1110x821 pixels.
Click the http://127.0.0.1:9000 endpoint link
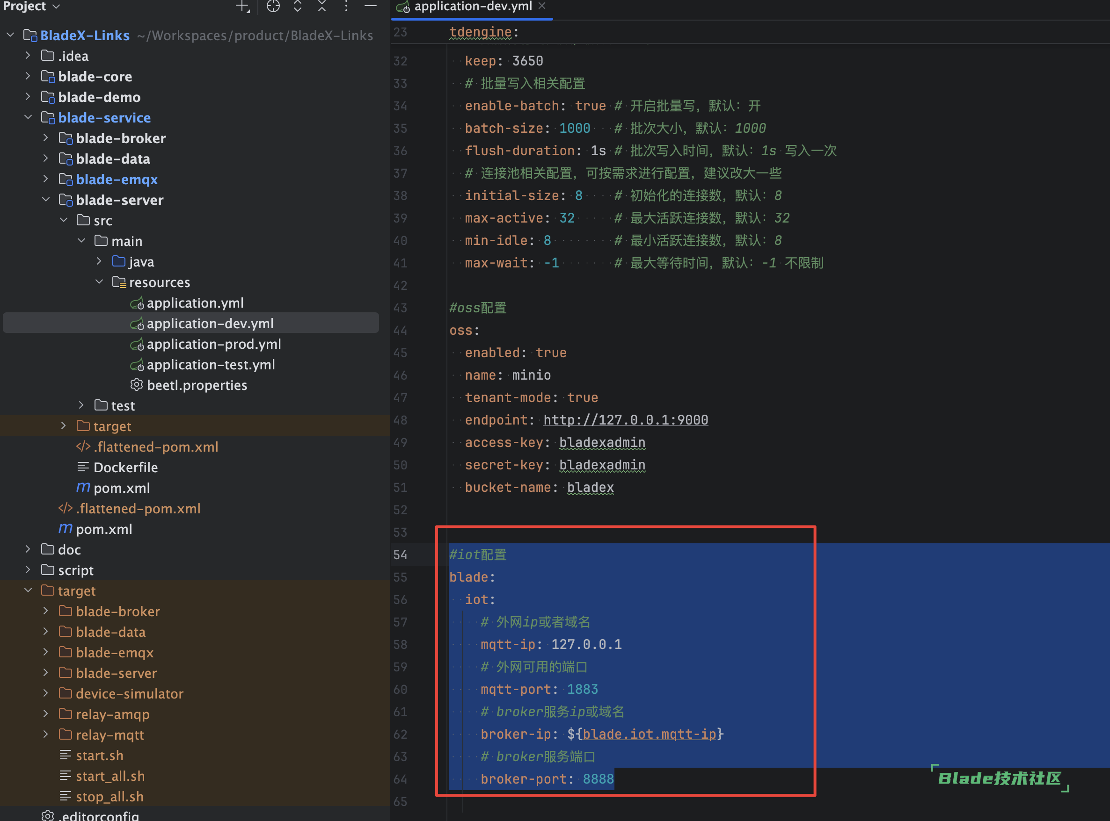point(625,420)
